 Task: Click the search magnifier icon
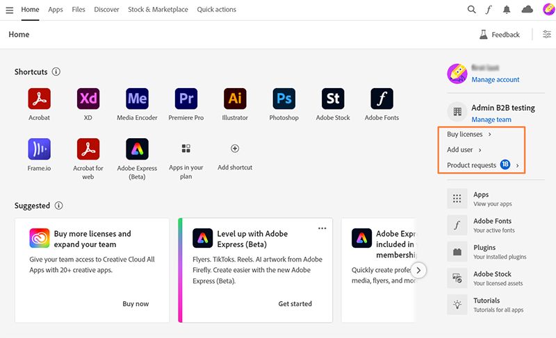pos(472,10)
